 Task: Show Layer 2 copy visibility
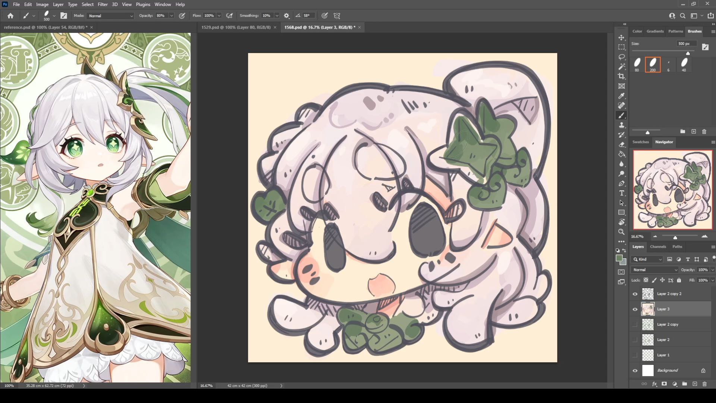tap(635, 325)
